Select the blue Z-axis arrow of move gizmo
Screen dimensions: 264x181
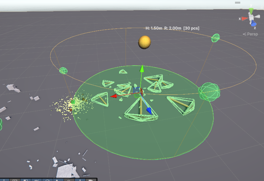[x=149, y=110]
